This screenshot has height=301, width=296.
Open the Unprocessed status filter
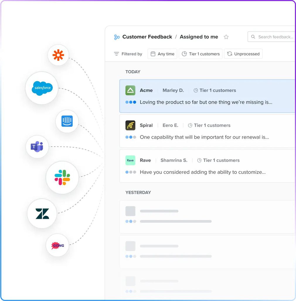tap(243, 54)
